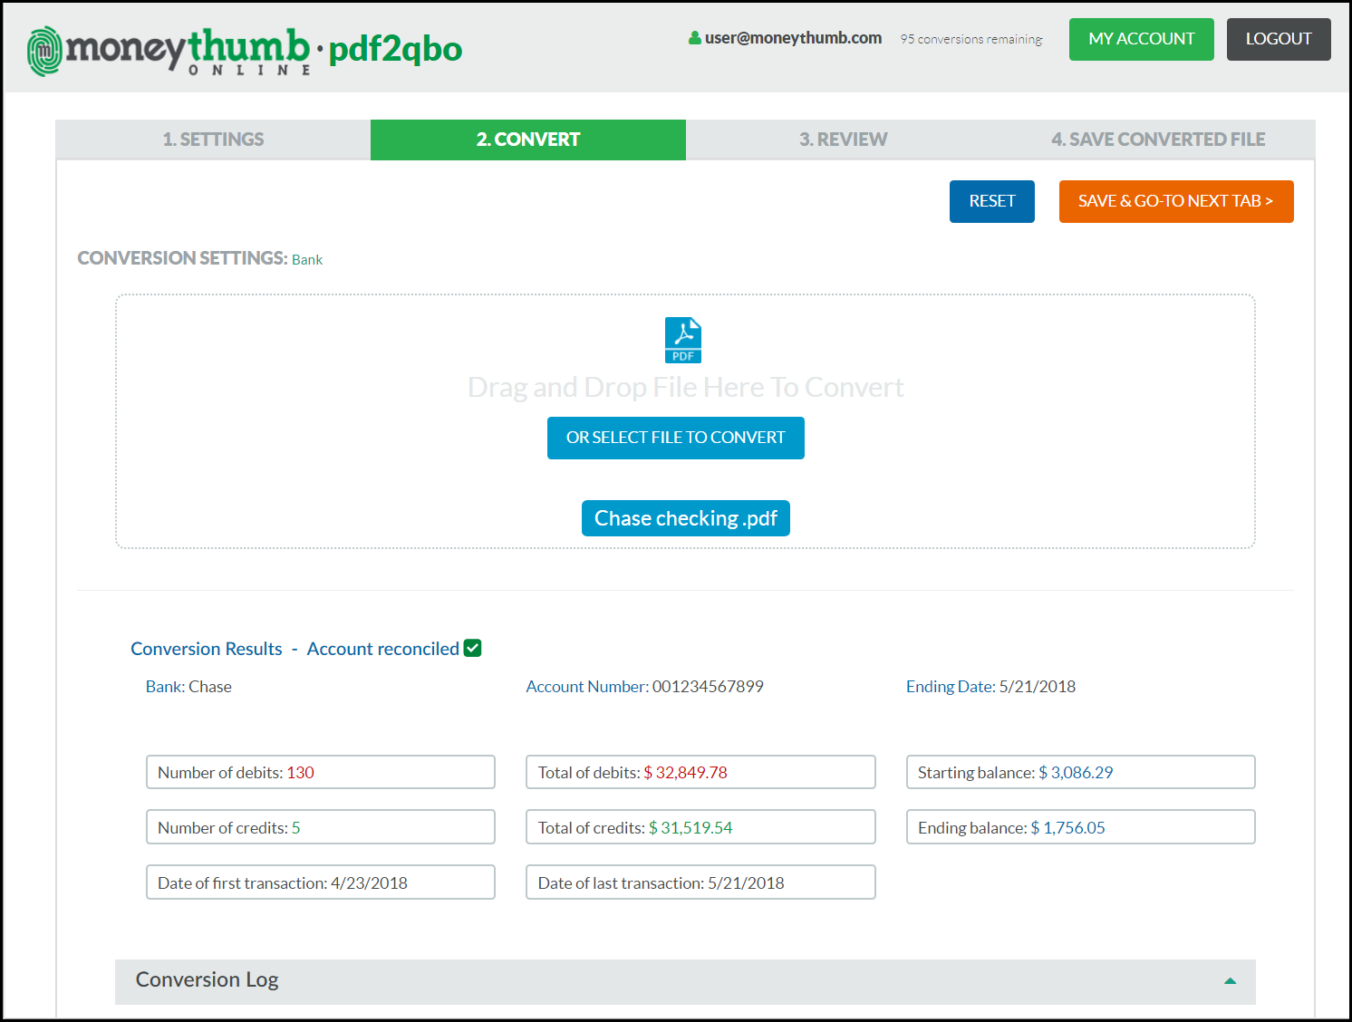Click Ending Date: 5/21/2018 text

coord(991,687)
